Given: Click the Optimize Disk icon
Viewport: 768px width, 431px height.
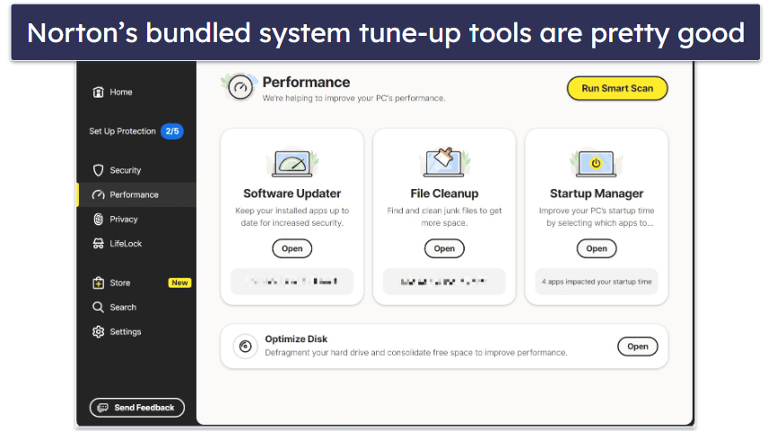Looking at the screenshot, I should coord(245,347).
